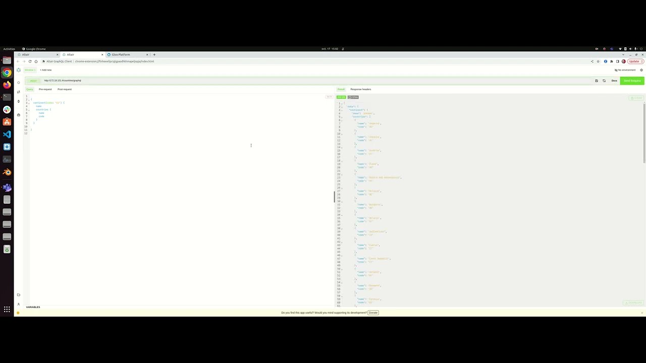Fold query editor line 3 continent block
Viewport: 646px width, 363px height.
point(29,103)
